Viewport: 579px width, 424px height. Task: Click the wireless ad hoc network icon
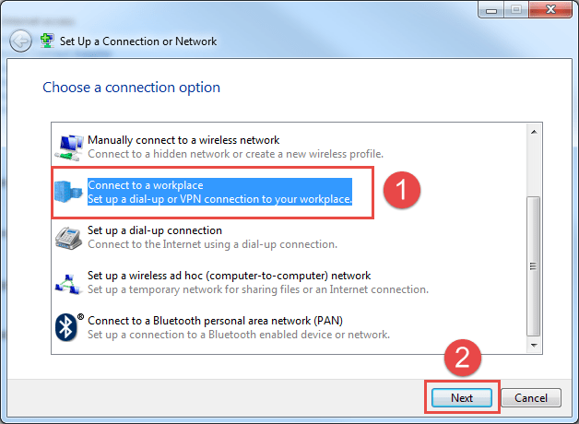68,283
